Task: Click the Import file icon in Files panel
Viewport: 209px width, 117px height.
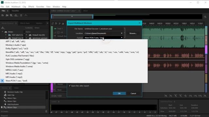Action: (7, 15)
